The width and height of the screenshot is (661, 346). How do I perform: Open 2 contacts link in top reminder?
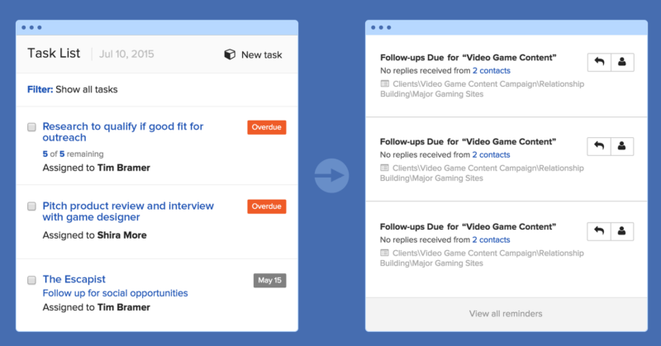point(491,70)
